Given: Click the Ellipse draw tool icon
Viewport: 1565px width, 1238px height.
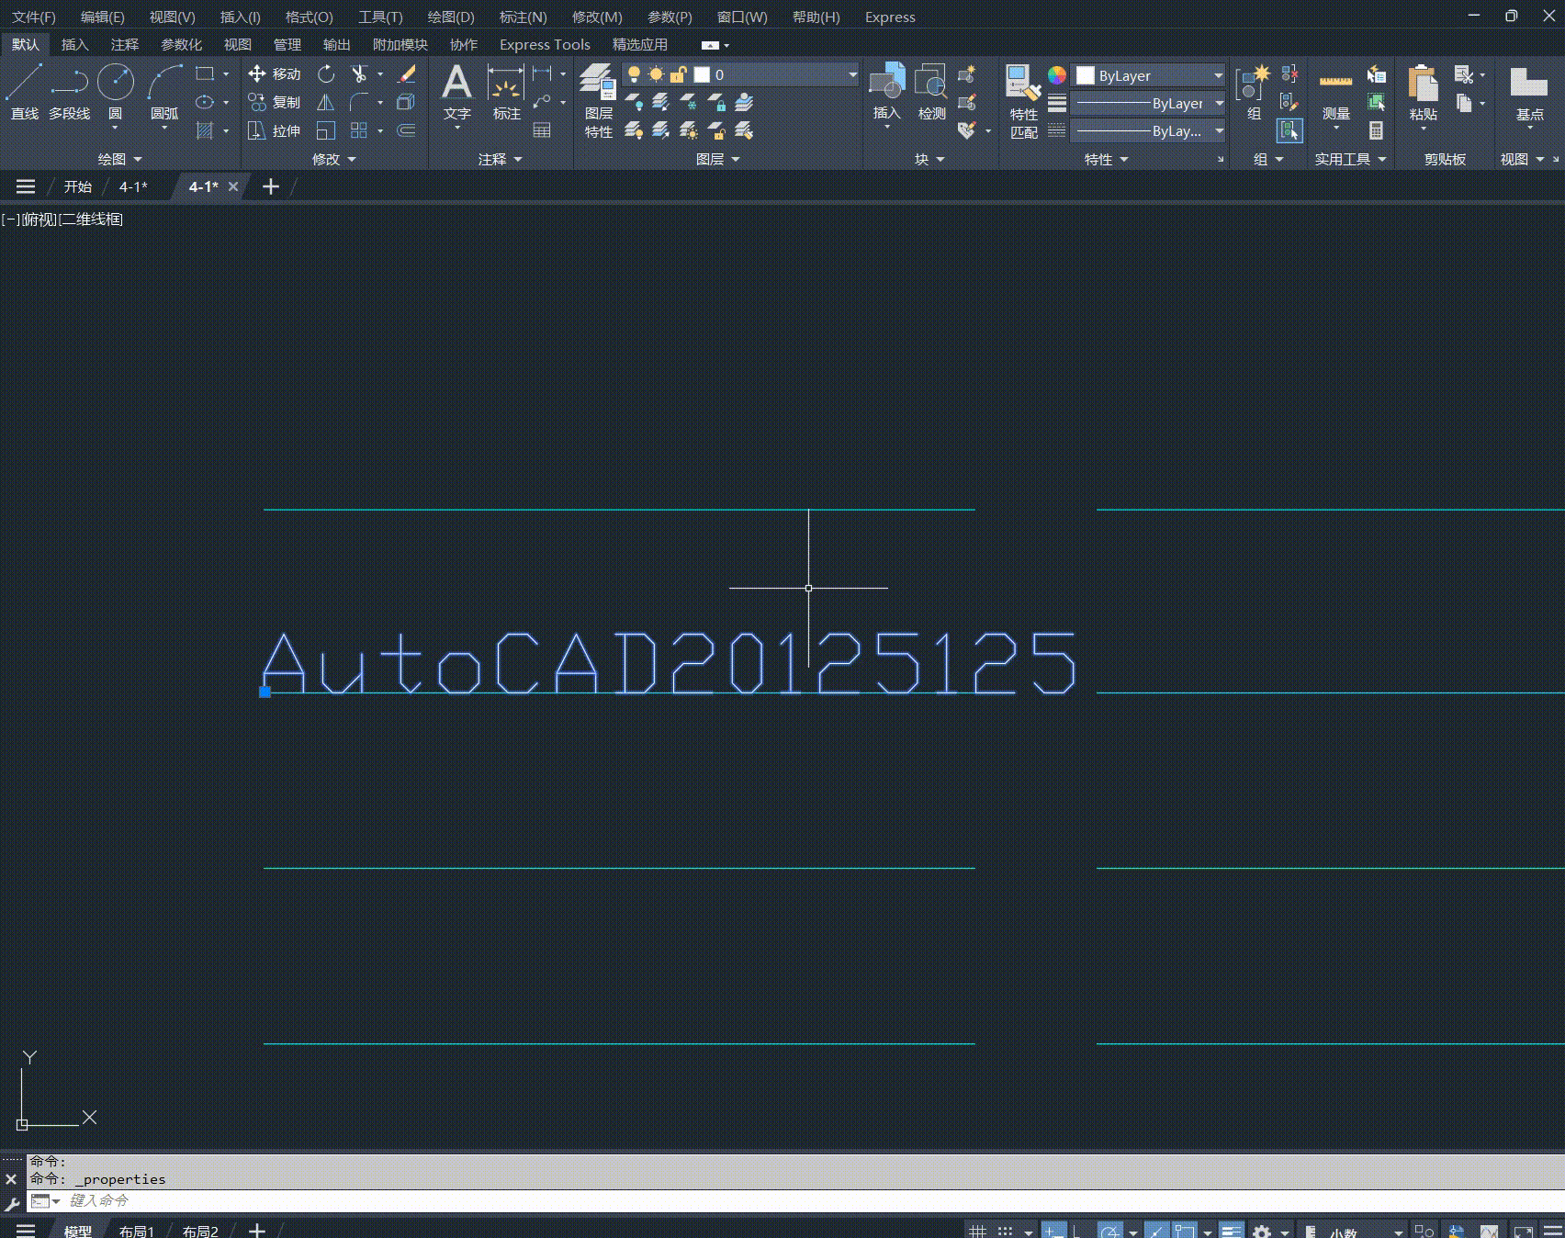Looking at the screenshot, I should tap(205, 102).
